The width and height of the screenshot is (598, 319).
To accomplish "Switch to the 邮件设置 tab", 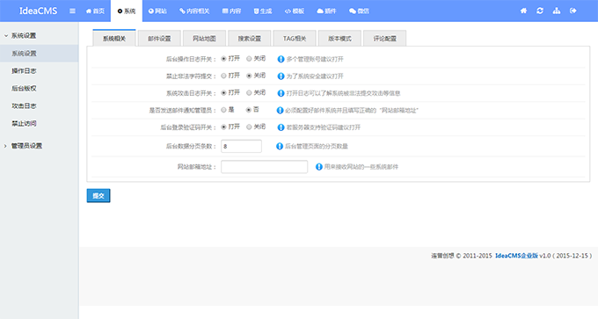I will coord(159,39).
